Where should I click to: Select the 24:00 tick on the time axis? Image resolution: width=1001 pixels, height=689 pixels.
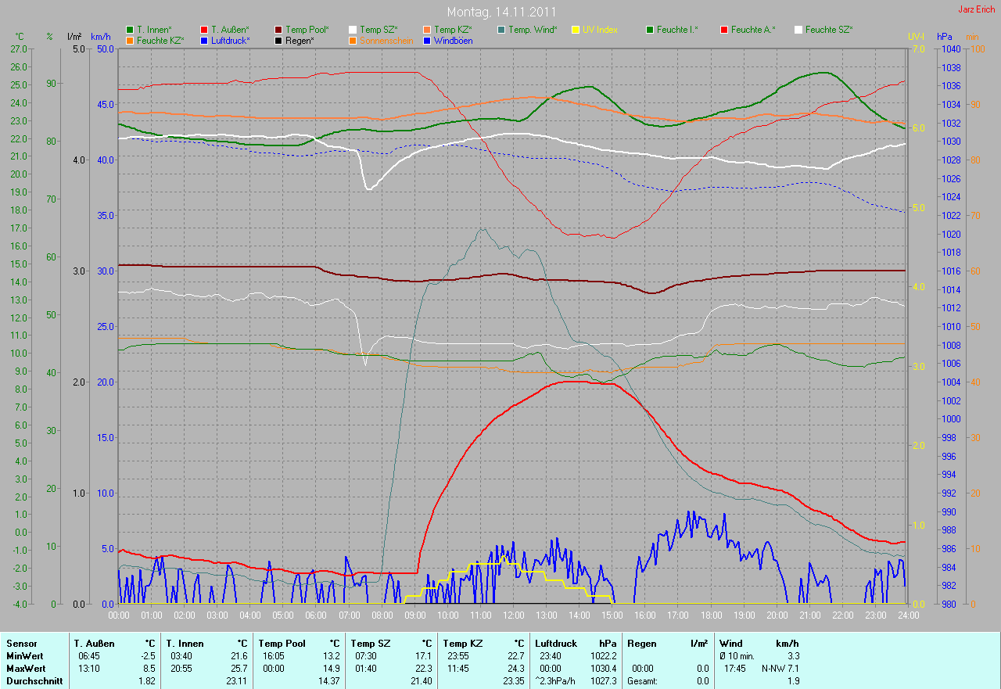pos(907,615)
